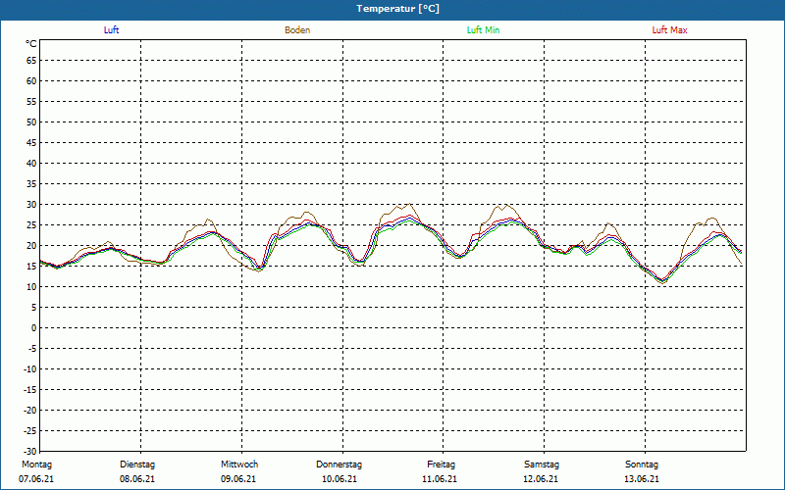Viewport: 785px width, 490px height.
Task: Click the -15 y-axis tick label
Action: 31,389
